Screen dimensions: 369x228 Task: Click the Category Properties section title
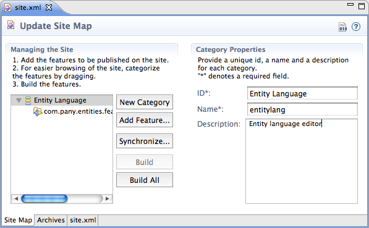coord(231,49)
